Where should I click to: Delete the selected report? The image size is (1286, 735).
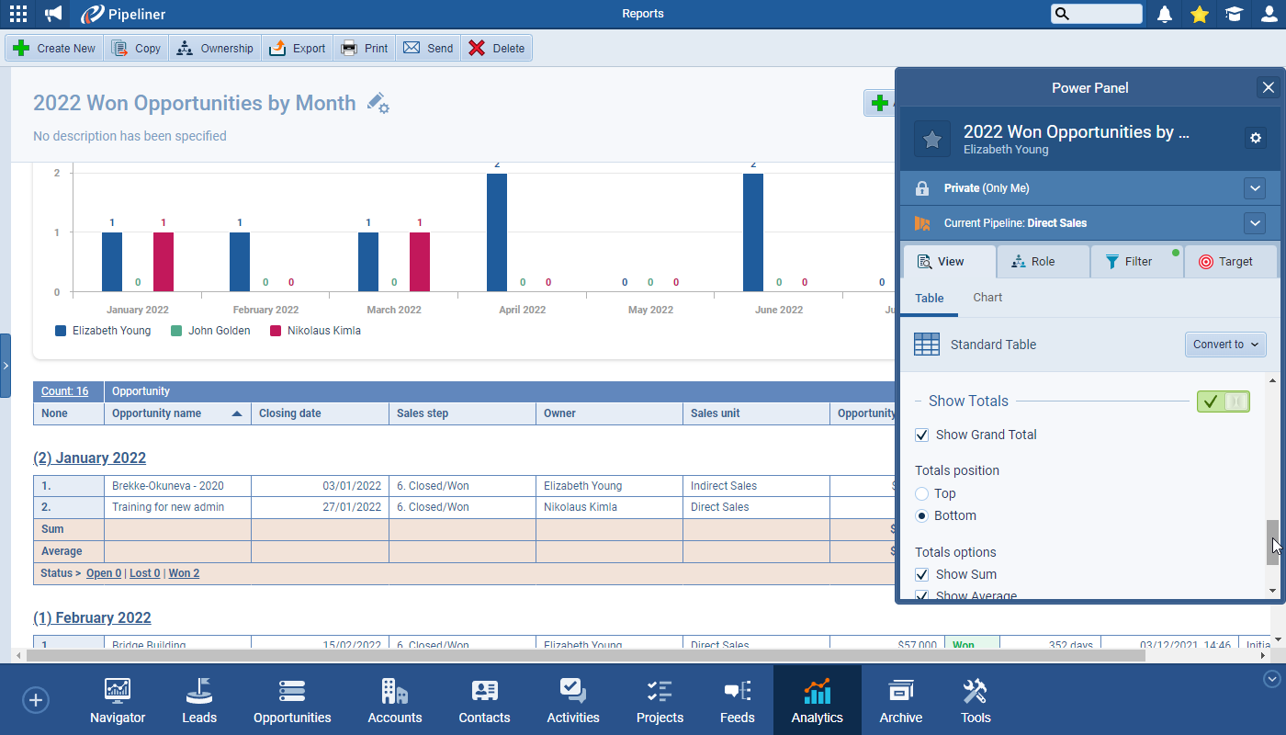[496, 48]
